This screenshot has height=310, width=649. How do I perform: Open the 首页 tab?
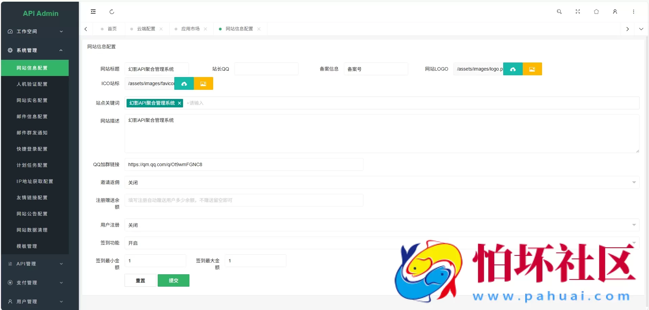[112, 29]
